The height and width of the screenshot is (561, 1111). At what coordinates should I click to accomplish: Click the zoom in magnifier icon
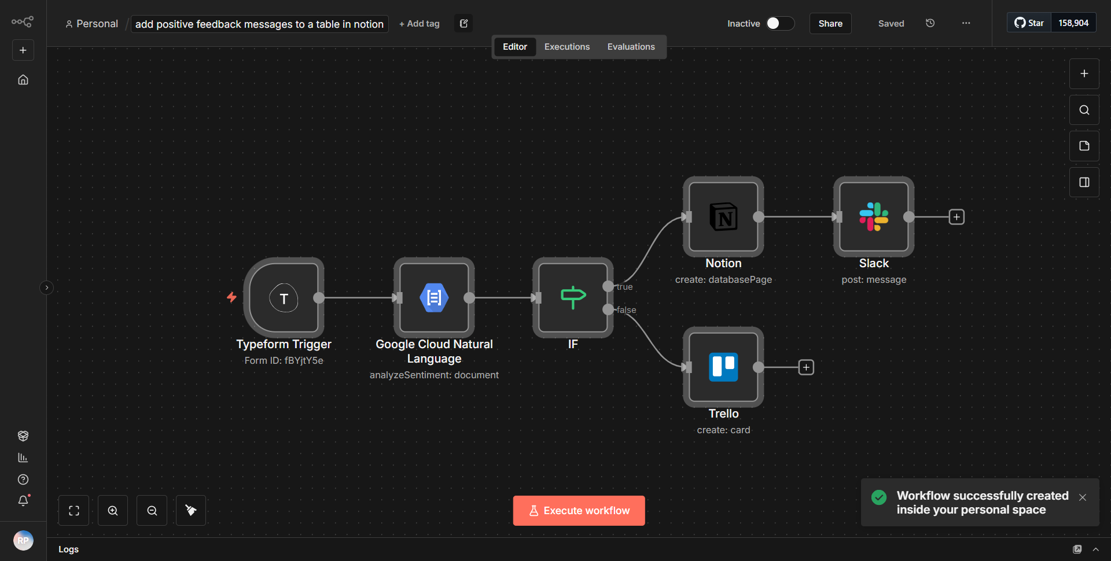(113, 511)
